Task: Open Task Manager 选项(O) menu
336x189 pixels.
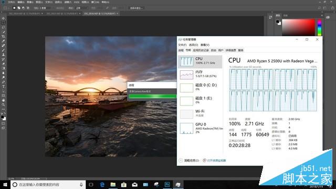Action: pos(193,45)
